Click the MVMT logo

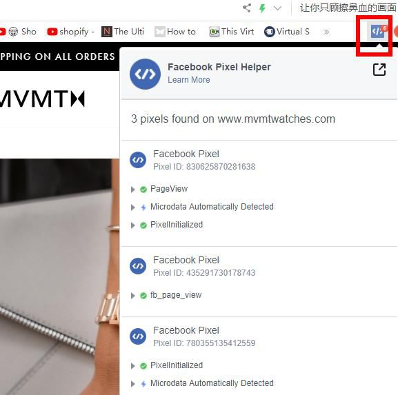pyautogui.click(x=42, y=99)
